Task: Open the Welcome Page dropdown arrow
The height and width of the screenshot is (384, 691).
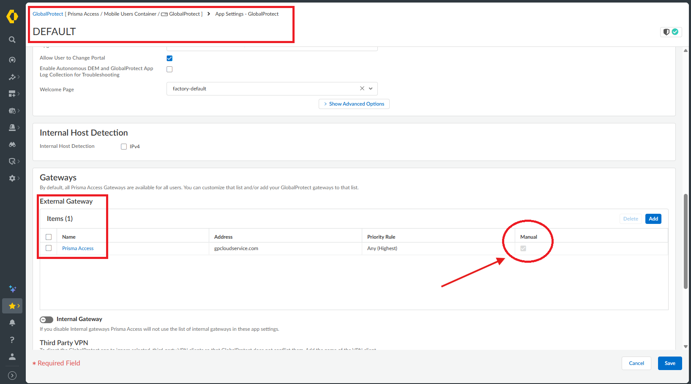Action: (371, 88)
